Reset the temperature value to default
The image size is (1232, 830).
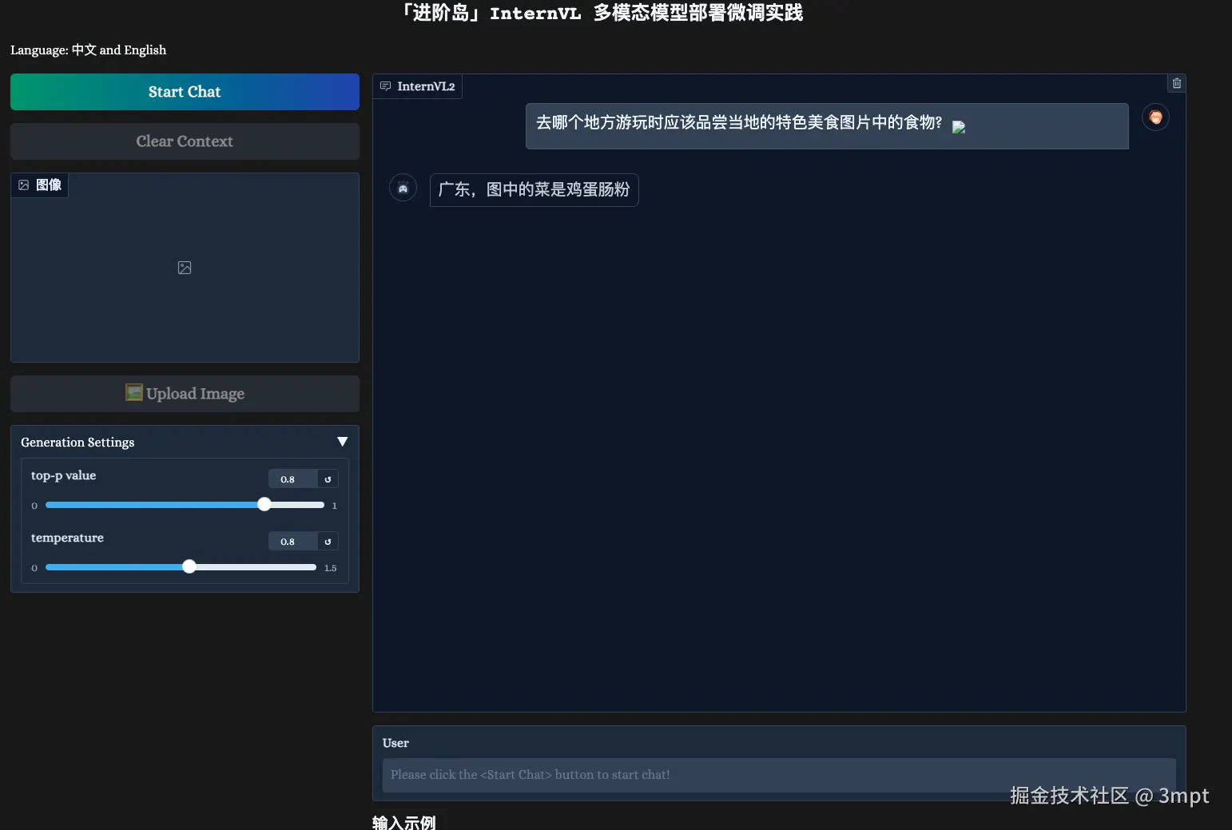pos(328,542)
